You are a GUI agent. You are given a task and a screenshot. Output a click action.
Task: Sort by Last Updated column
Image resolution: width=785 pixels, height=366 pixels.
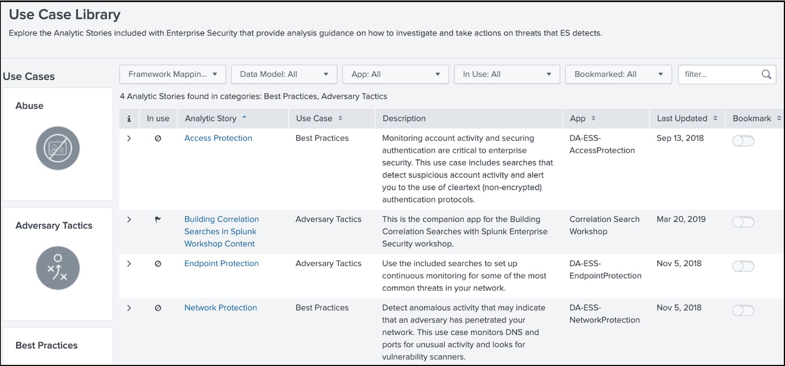(687, 119)
